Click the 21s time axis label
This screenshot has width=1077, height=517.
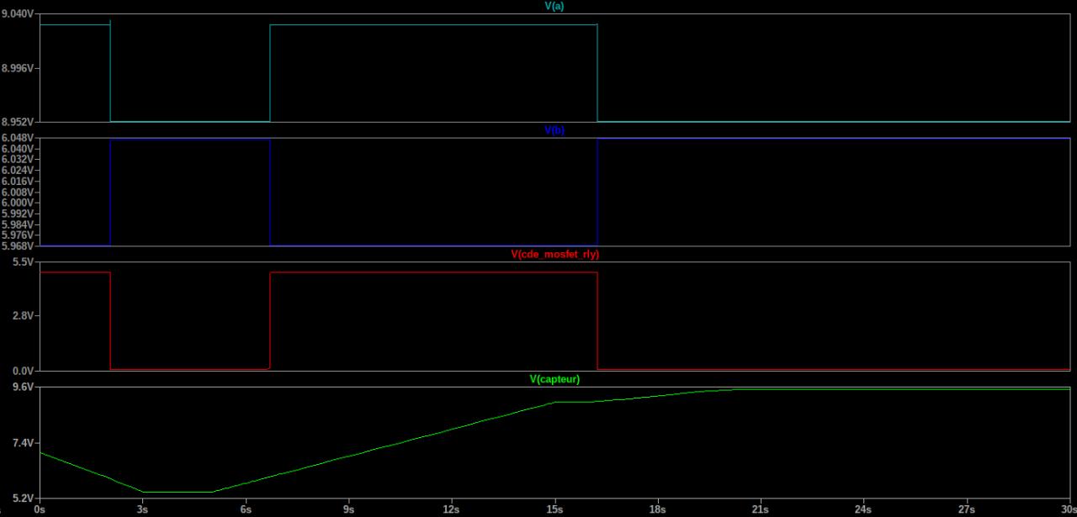761,509
